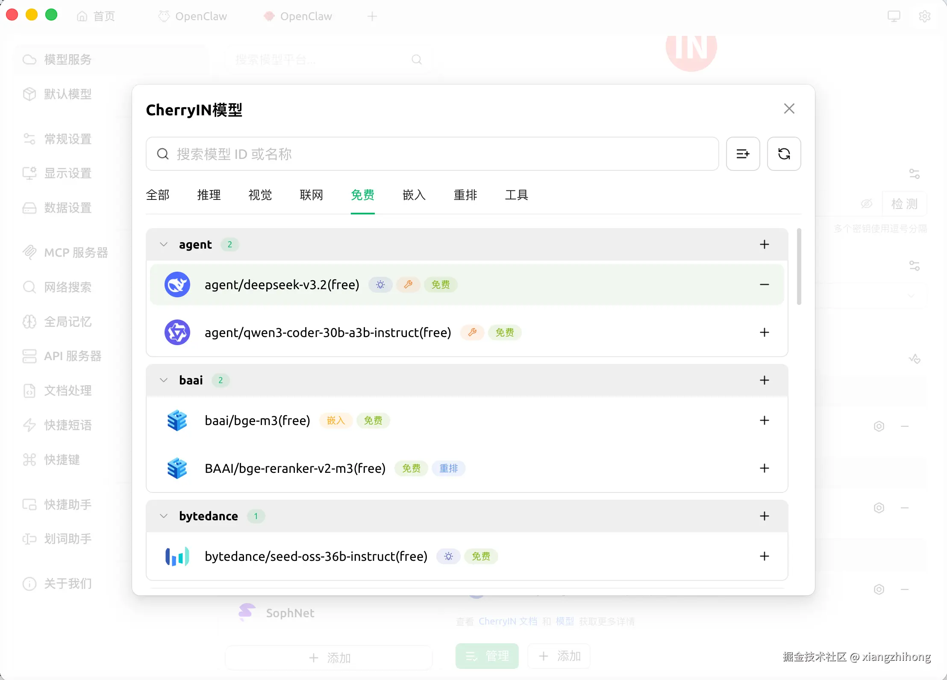Image resolution: width=947 pixels, height=680 pixels.
Task: Remove agent/deepseek-v3.2(free) with minus icon
Action: (x=764, y=284)
